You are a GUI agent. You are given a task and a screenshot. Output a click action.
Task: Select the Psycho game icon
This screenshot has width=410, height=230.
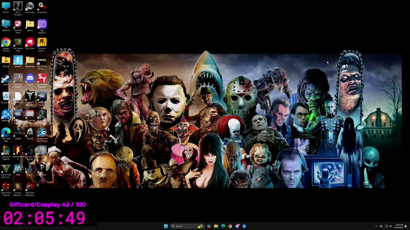coord(30,170)
